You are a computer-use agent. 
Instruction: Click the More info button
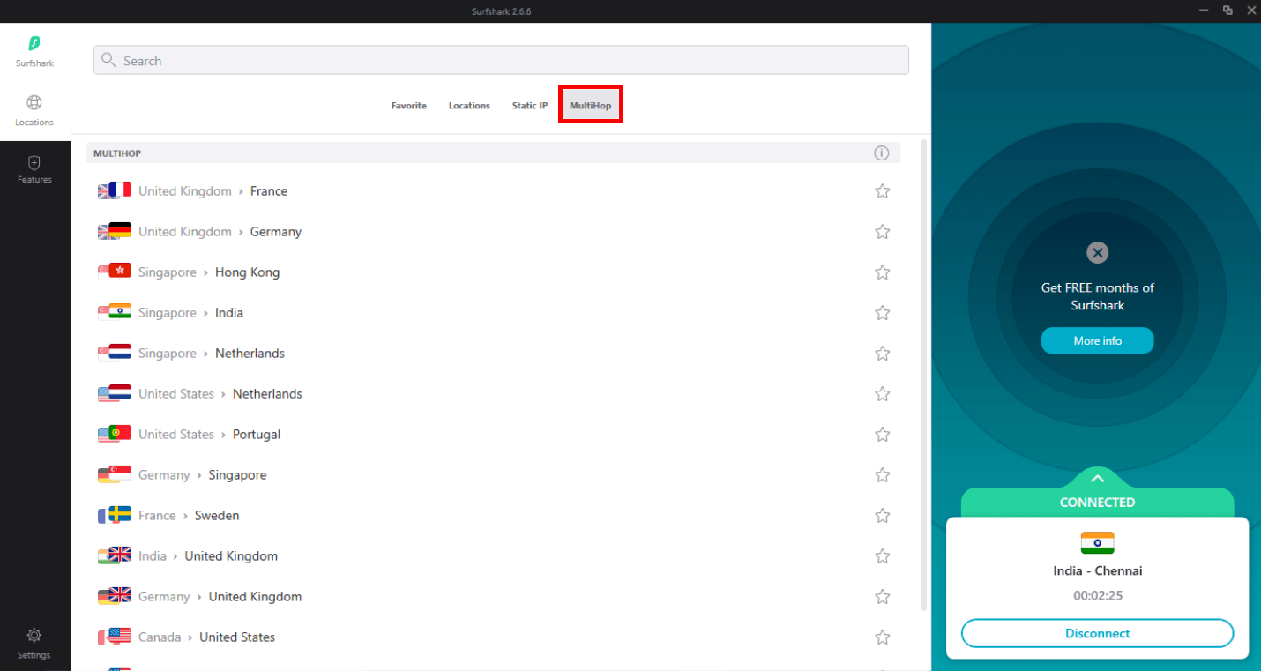[x=1097, y=341]
